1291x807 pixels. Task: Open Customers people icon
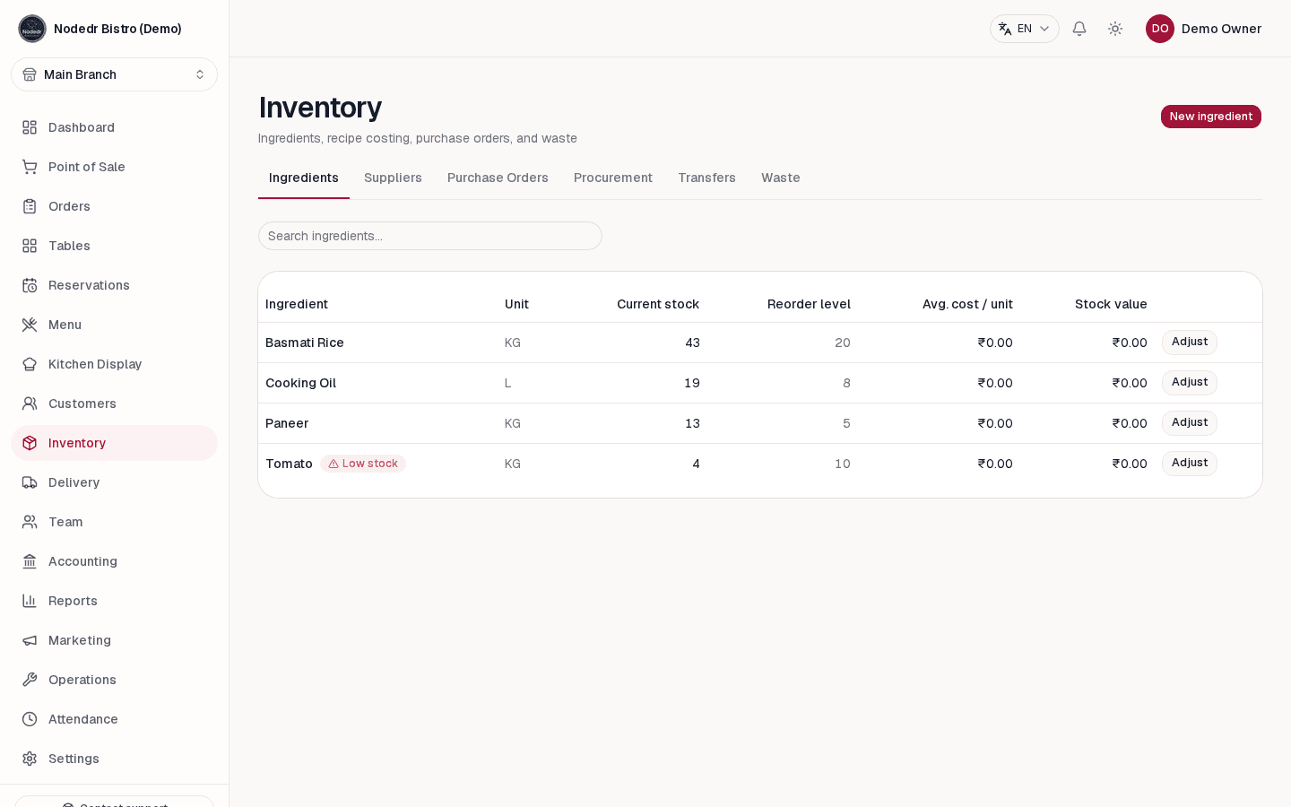[30, 403]
